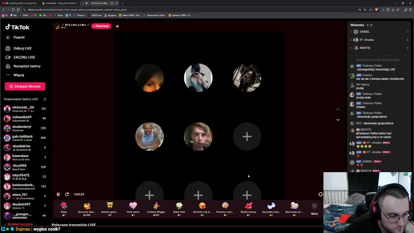The width and height of the screenshot is (414, 233).
Task: Share the live stream using arrow icon
Action: click(117, 26)
